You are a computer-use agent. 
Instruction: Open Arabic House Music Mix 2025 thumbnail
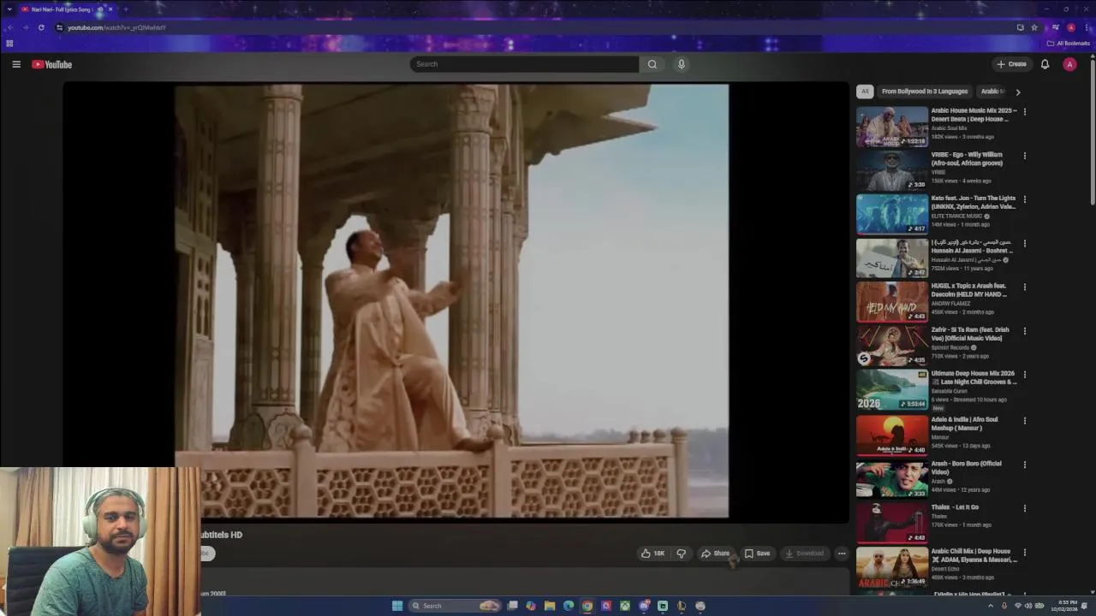892,127
